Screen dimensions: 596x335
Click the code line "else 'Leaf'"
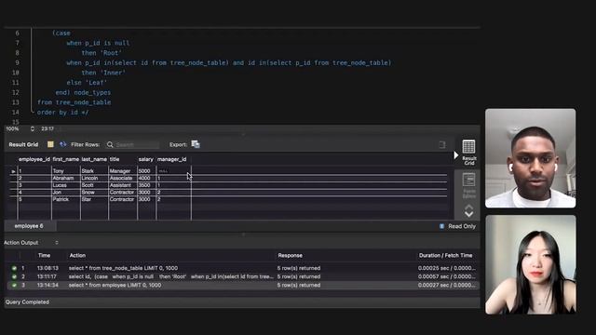pyautogui.click(x=87, y=83)
